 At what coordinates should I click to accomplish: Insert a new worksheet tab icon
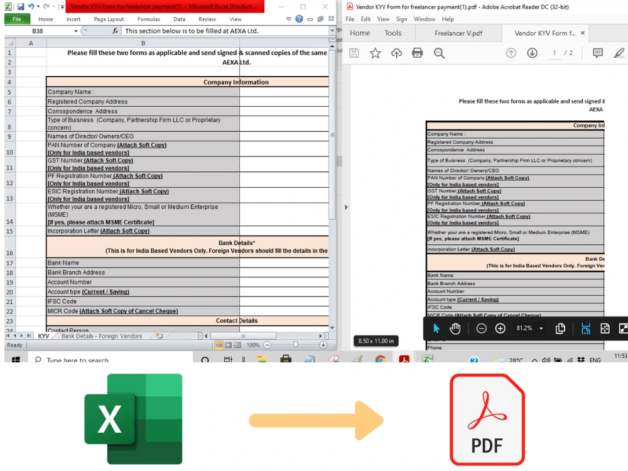pyautogui.click(x=159, y=336)
